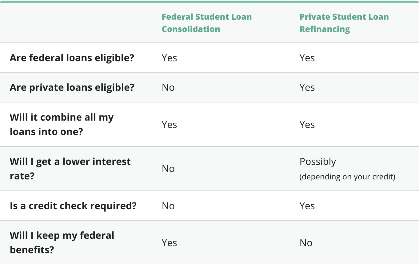This screenshot has width=419, height=264.
Task: Click the 'Possibly' answer for lower interest rate
Action: pyautogui.click(x=318, y=162)
